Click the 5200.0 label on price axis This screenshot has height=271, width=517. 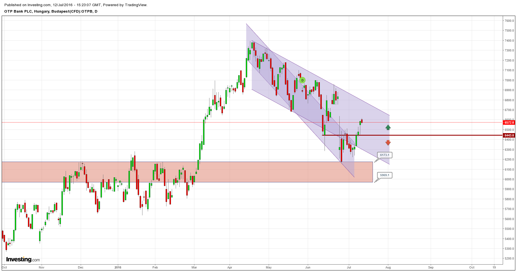click(x=509, y=258)
